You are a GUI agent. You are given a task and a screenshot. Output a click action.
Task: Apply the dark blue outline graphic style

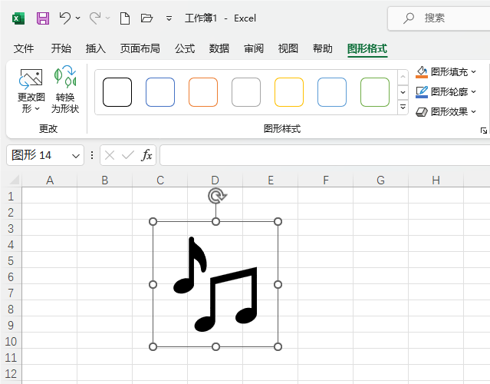click(x=160, y=92)
